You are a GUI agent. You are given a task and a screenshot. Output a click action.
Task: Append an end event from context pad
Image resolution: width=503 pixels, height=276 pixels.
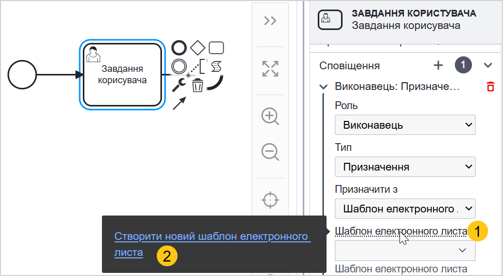(x=179, y=48)
